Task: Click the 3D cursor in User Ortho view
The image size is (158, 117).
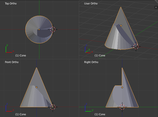Action: point(136,46)
